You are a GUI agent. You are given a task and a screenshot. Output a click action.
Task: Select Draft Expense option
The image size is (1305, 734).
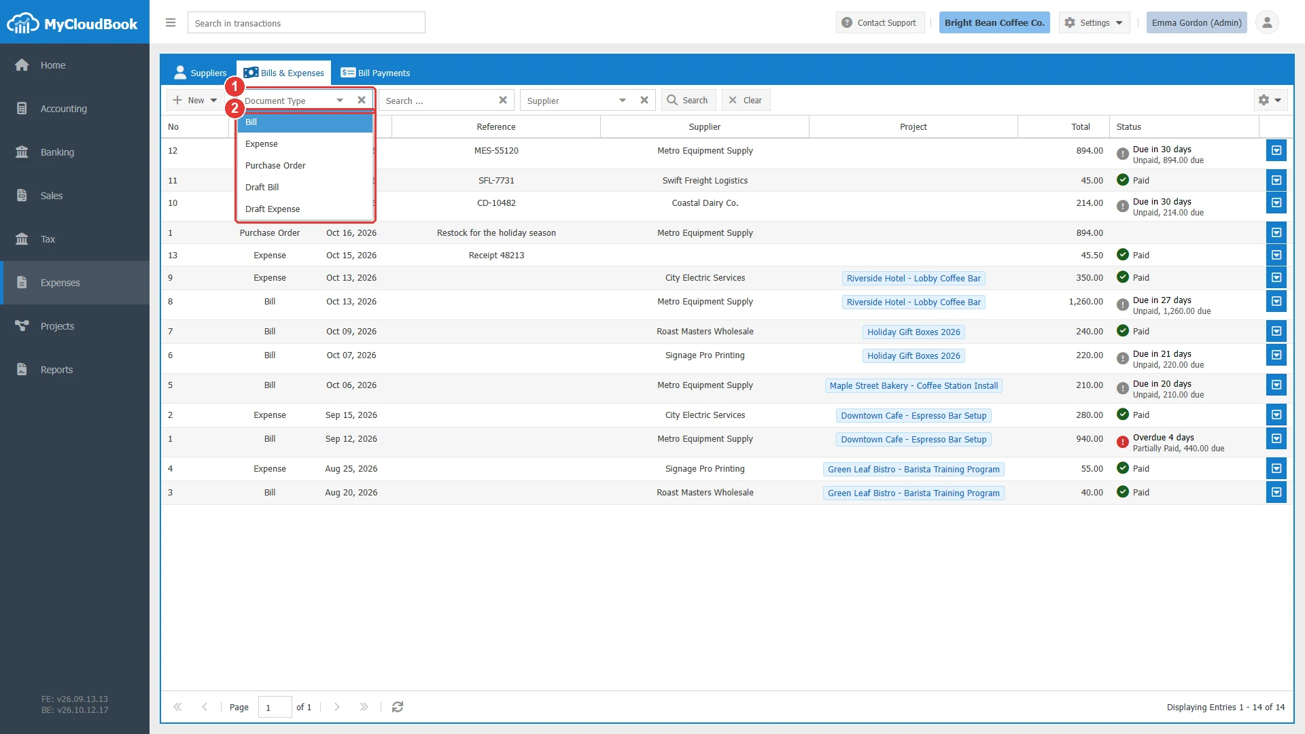click(305, 209)
